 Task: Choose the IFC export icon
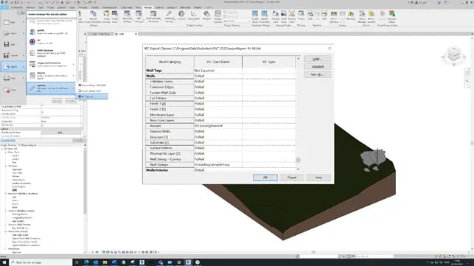click(32, 42)
